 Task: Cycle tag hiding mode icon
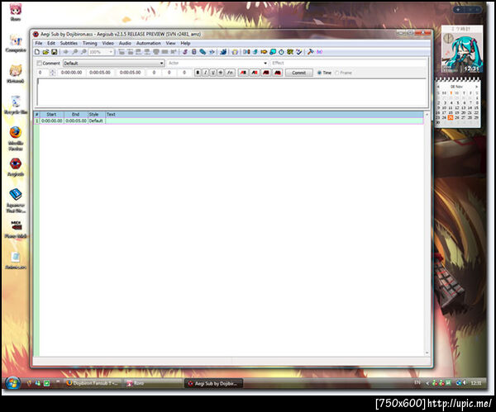pos(319,52)
